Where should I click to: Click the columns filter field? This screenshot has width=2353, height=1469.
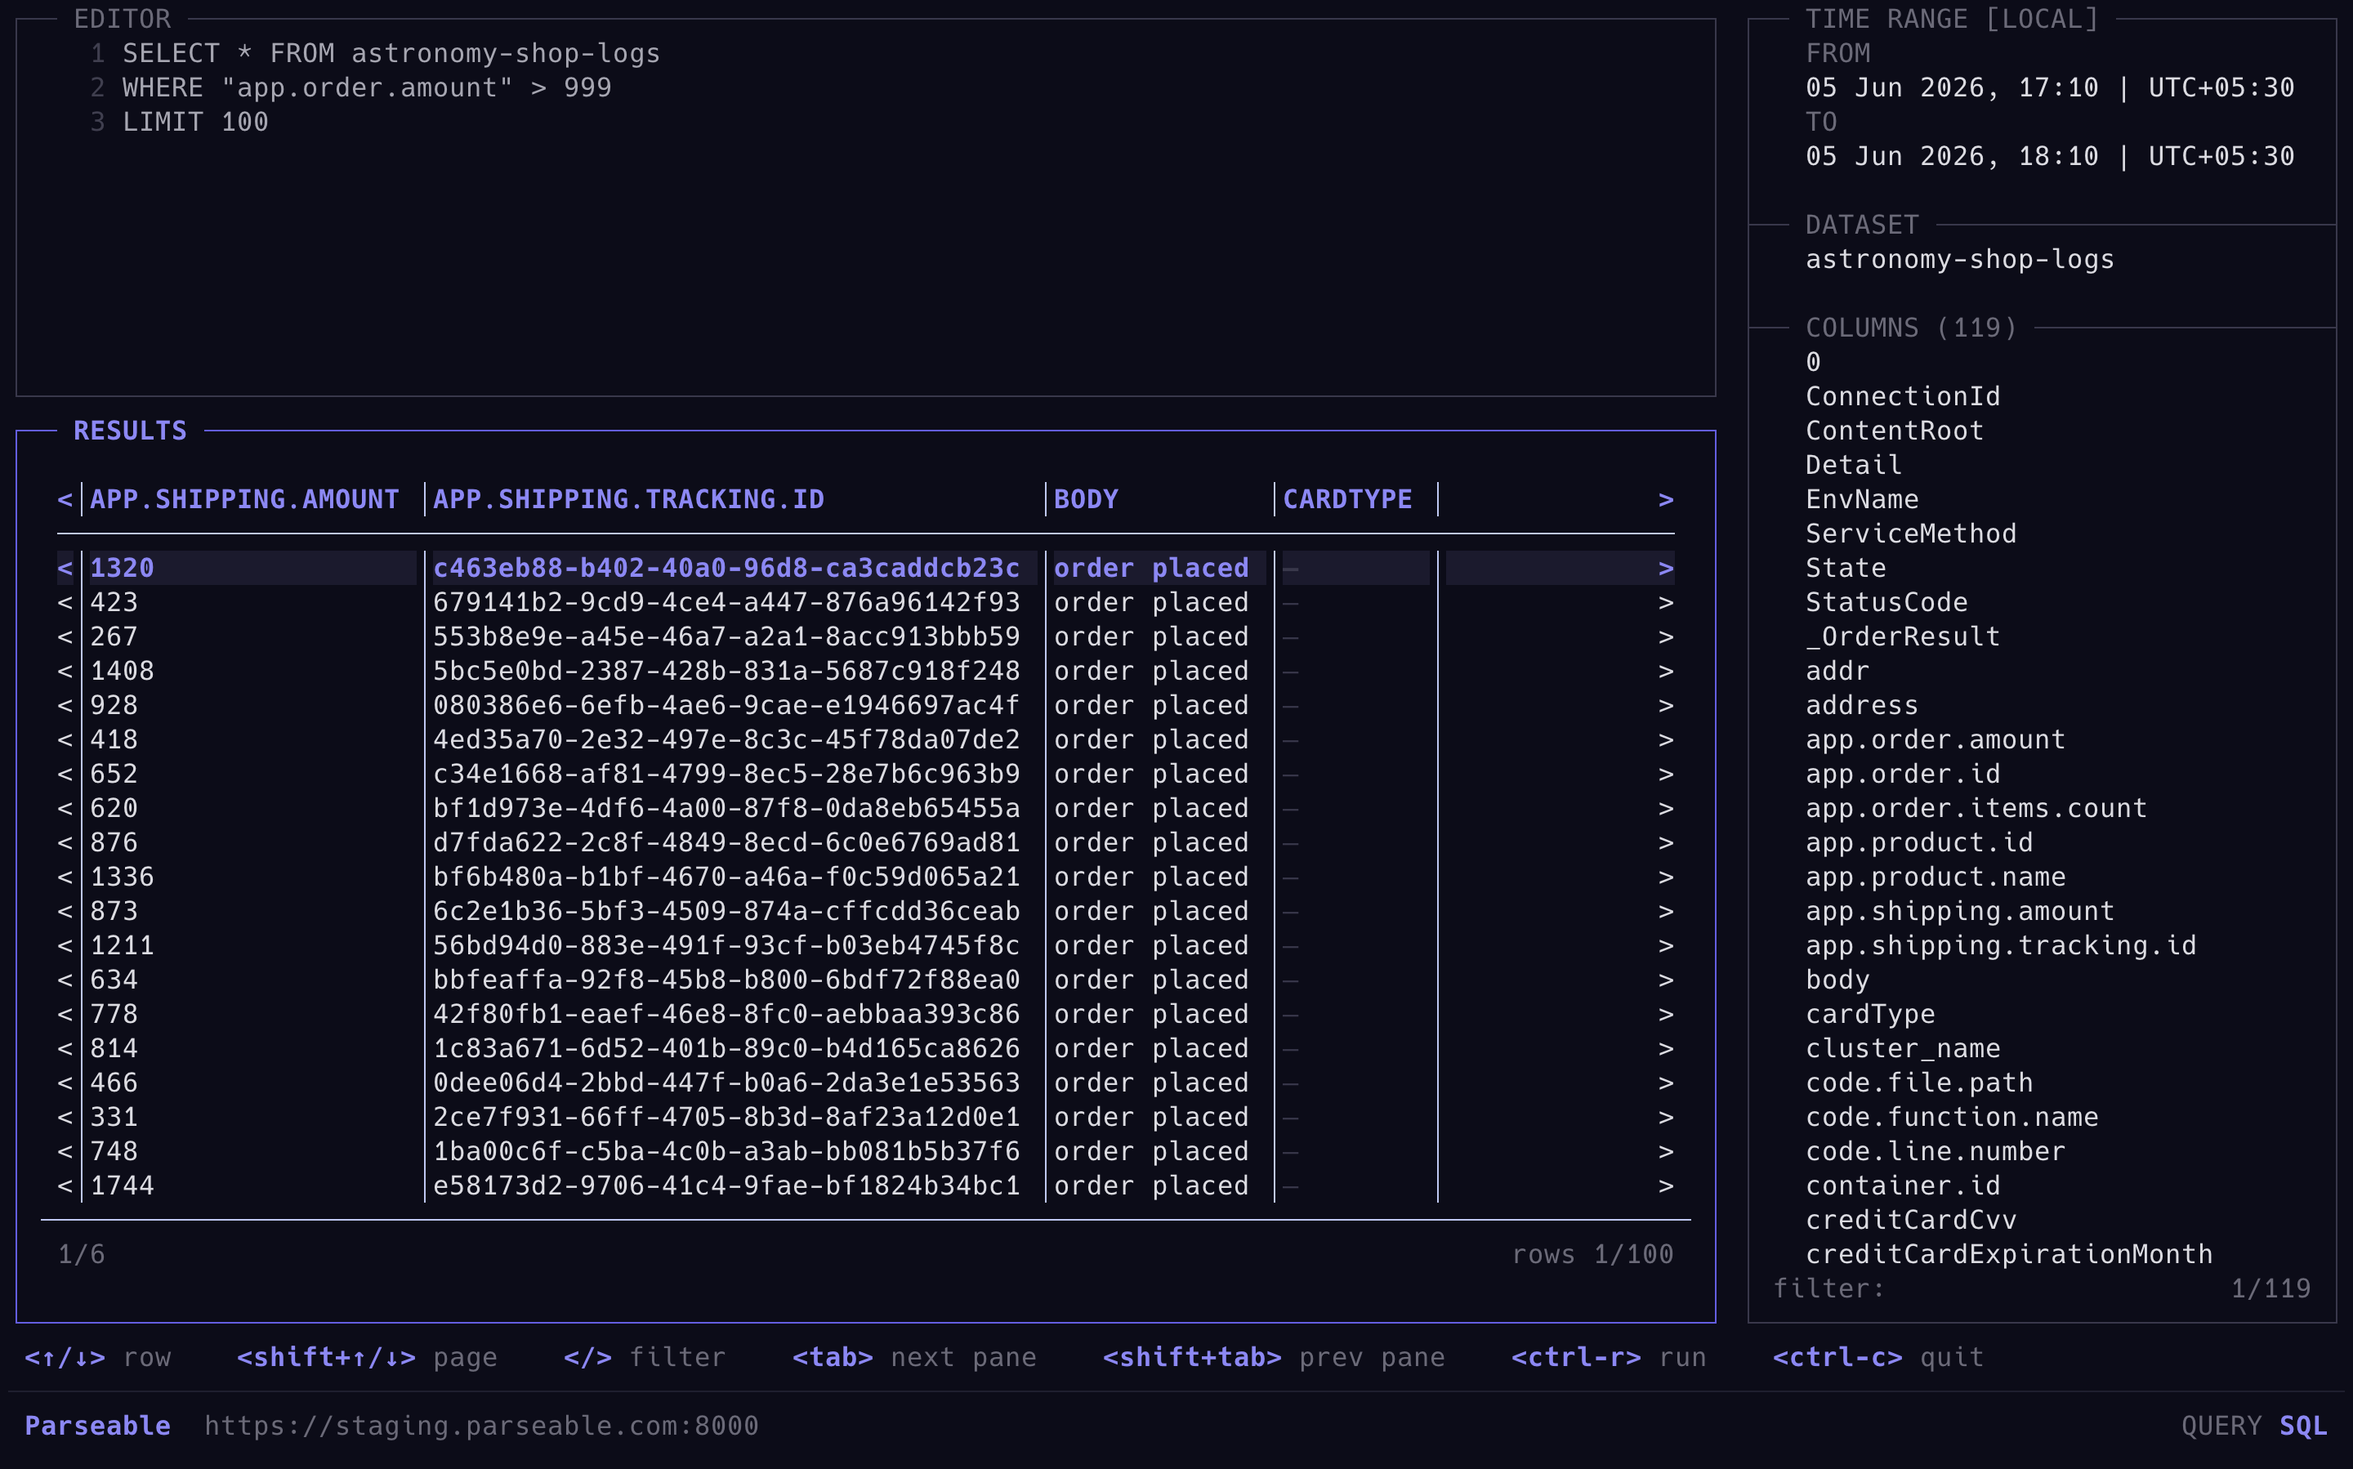(x=2042, y=1289)
